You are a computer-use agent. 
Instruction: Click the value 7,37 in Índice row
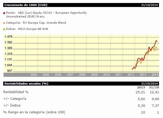click(155, 106)
